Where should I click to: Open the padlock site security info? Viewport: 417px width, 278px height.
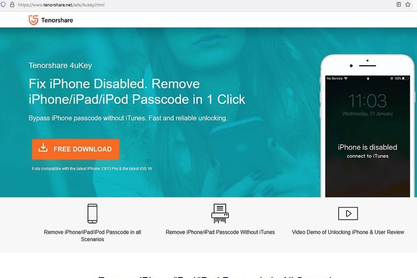click(12, 5)
